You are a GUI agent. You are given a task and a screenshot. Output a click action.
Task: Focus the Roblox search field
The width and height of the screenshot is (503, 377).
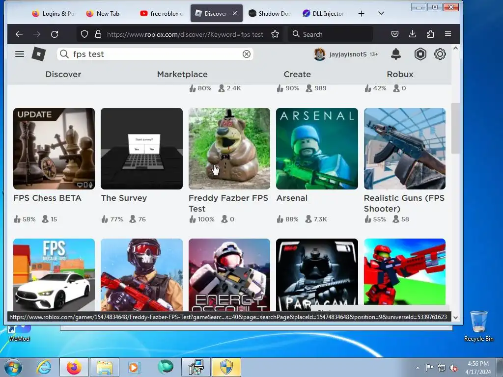155,54
